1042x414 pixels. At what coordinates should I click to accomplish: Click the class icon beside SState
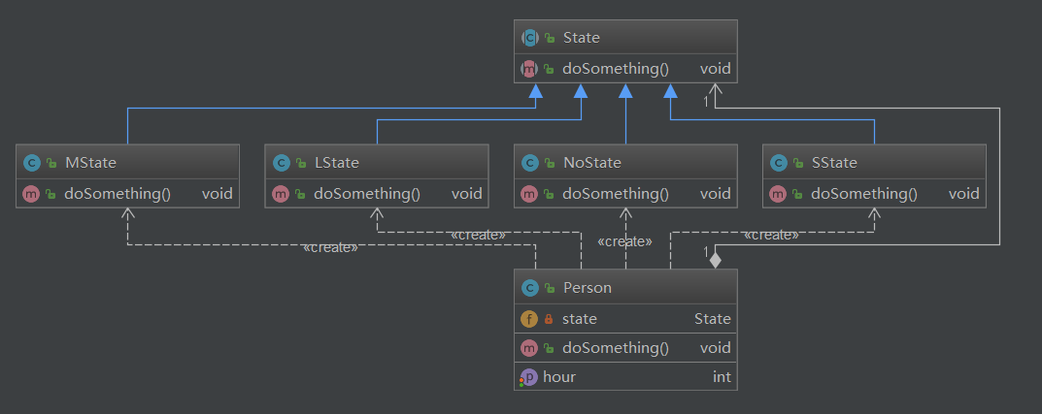pos(778,163)
